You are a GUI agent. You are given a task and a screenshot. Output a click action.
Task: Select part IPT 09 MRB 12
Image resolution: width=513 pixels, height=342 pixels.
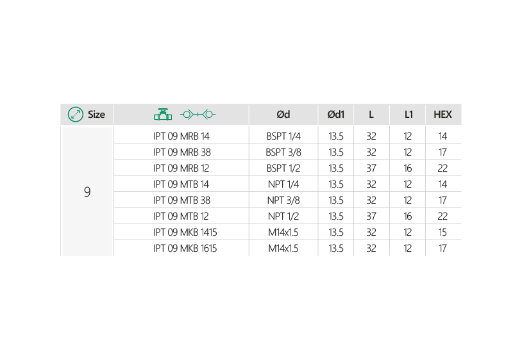point(181,168)
